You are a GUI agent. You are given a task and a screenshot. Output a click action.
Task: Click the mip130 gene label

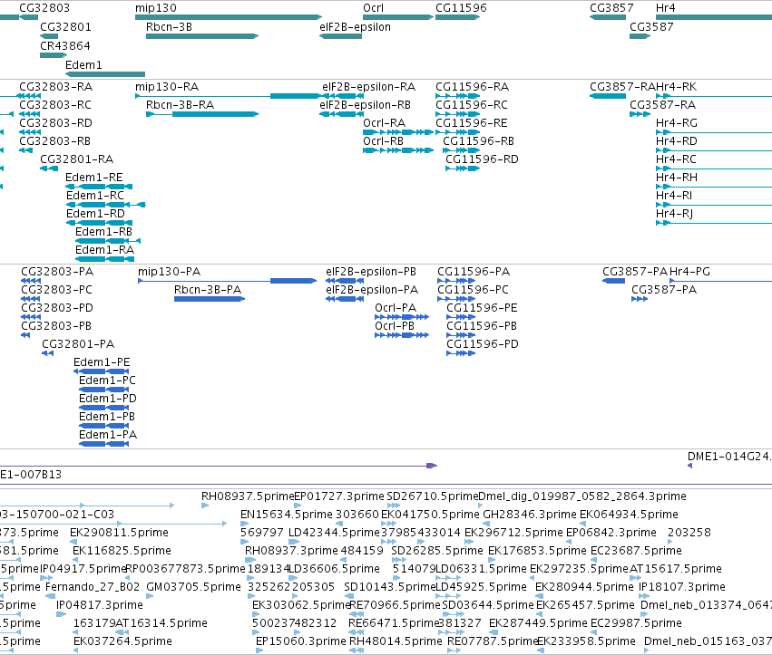tap(156, 8)
